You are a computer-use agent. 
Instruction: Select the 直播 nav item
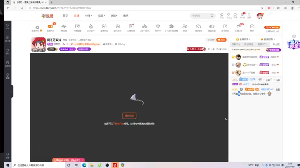pos(76,16)
